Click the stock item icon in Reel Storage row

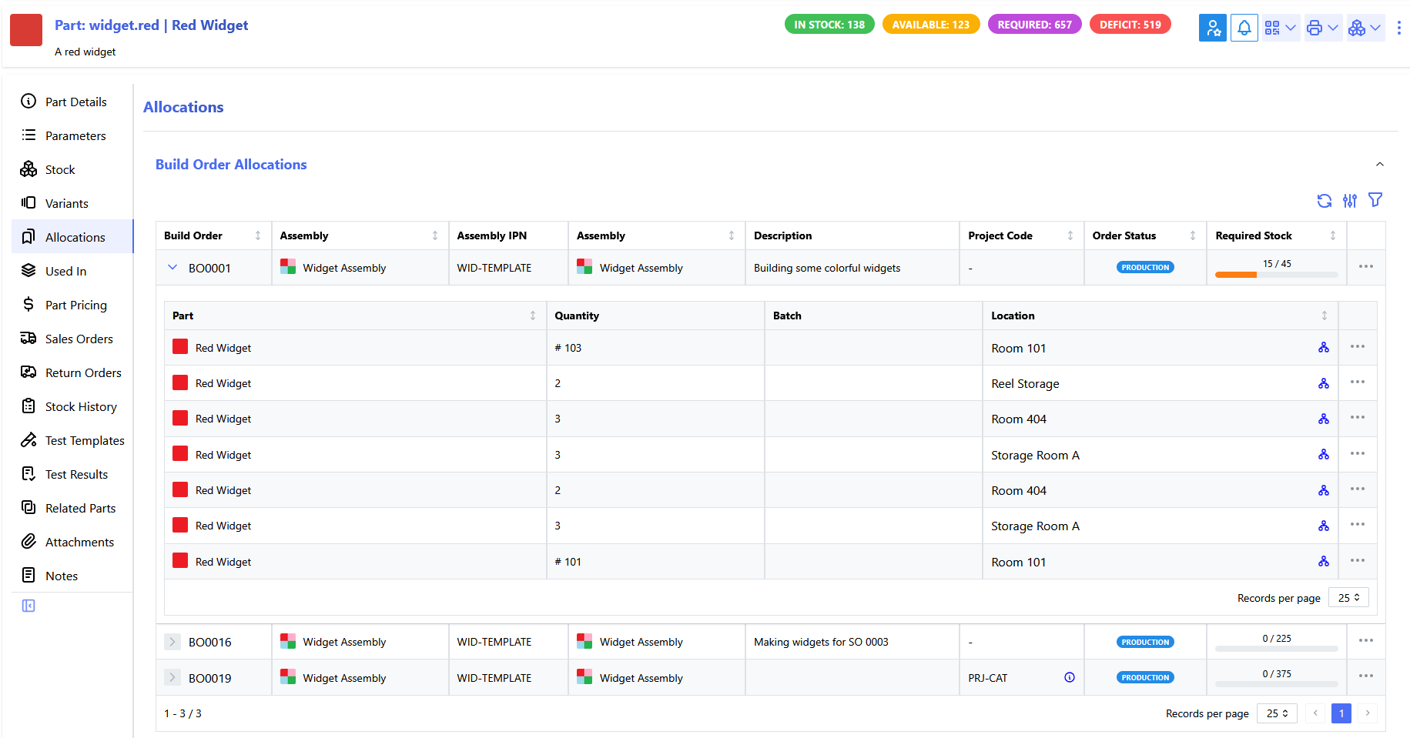pyautogui.click(x=1323, y=383)
